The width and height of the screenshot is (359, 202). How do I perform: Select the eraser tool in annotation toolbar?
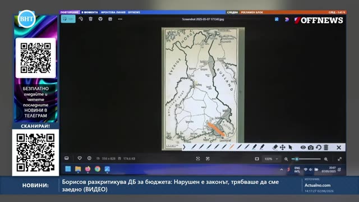pos(275,147)
